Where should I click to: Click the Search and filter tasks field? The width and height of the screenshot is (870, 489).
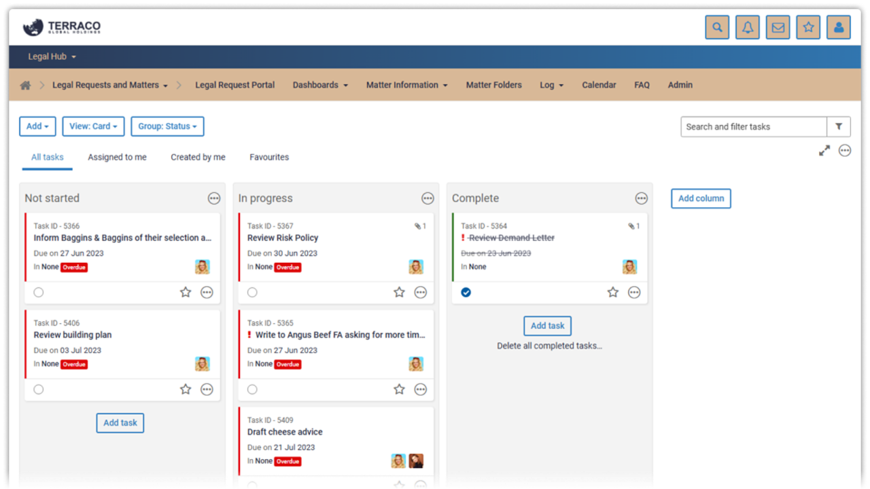753,126
